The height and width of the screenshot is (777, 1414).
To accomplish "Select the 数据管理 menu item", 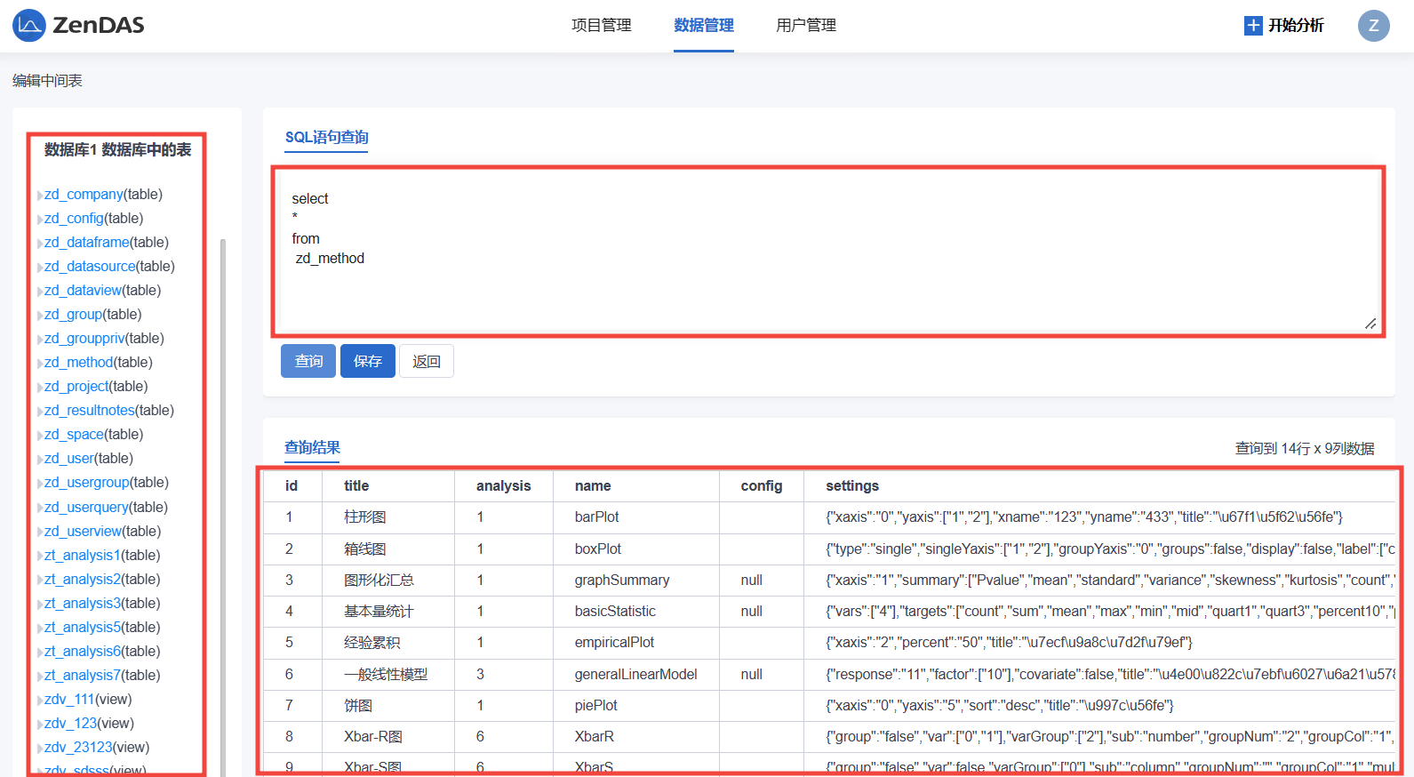I will point(703,26).
